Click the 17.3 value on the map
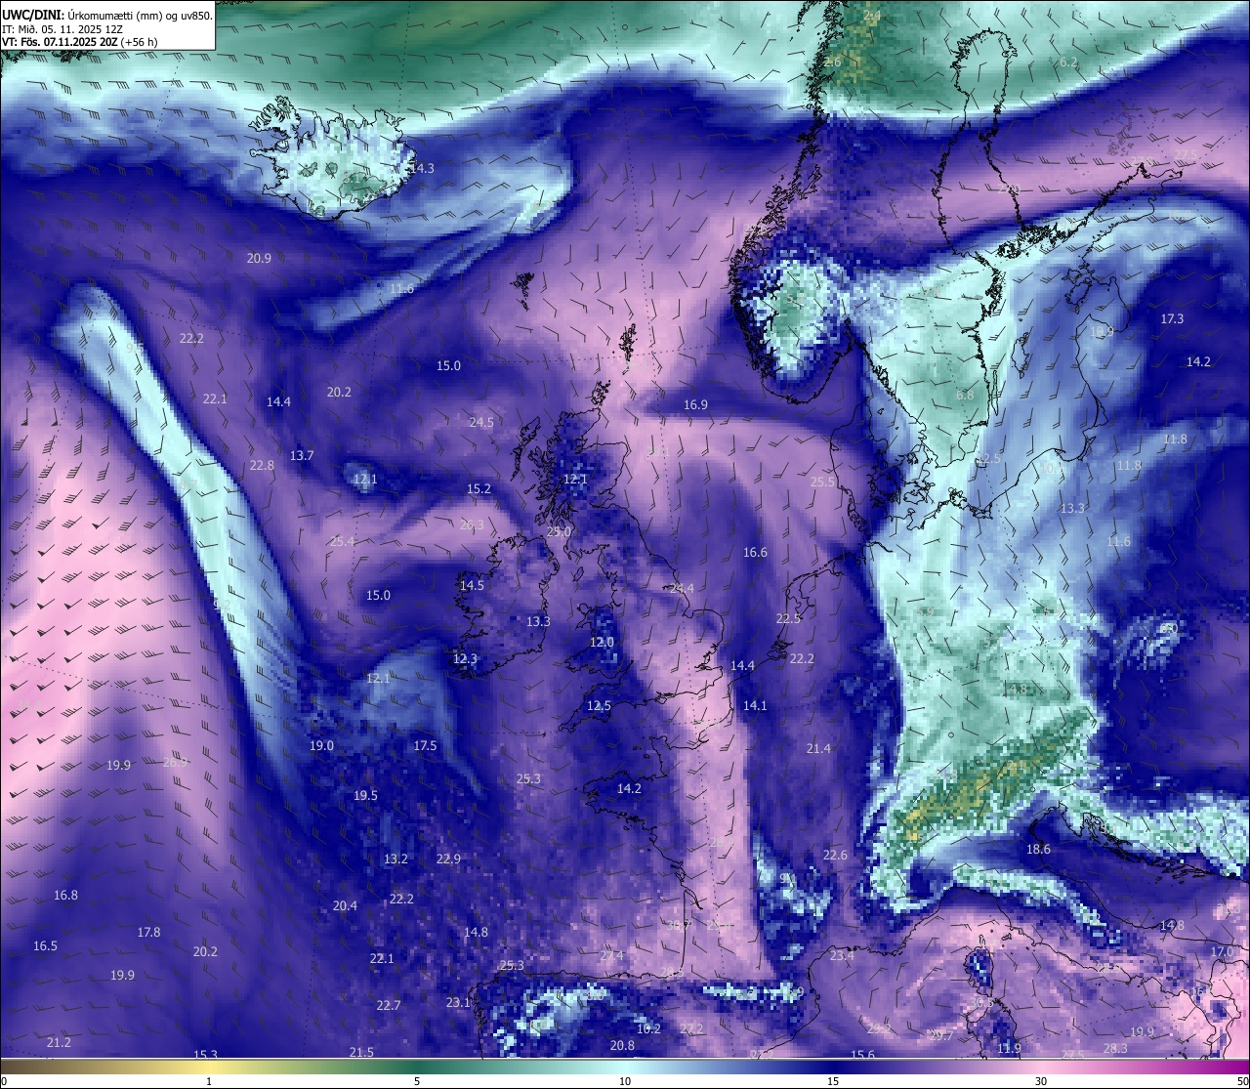The height and width of the screenshot is (1089, 1250). [1172, 319]
